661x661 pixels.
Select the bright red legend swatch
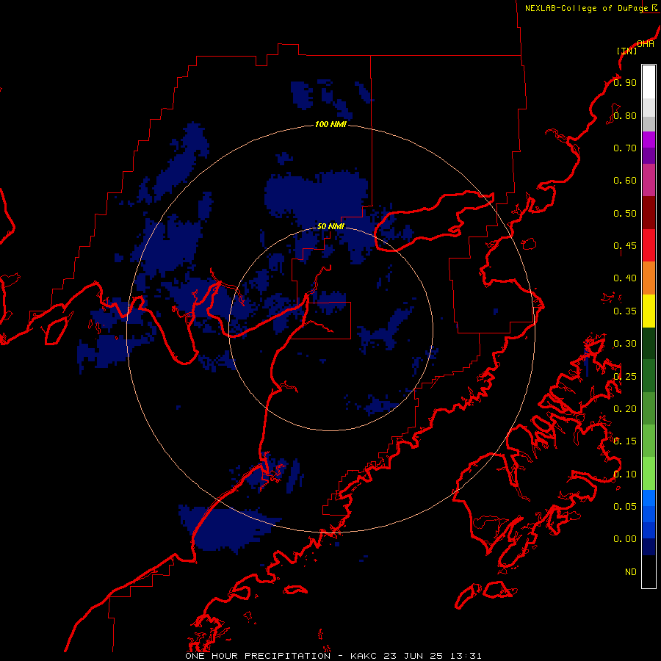coord(649,245)
